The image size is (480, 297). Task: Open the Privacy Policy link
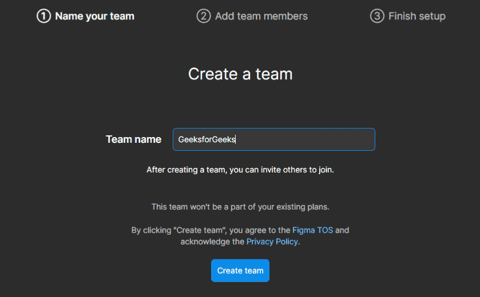click(x=272, y=242)
